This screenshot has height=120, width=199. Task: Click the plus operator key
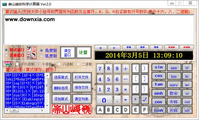pos(125,69)
